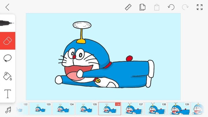Open the ruler tool
208x117 pixels.
[128, 7]
